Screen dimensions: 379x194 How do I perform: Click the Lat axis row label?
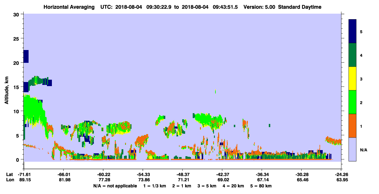[x=9, y=174]
